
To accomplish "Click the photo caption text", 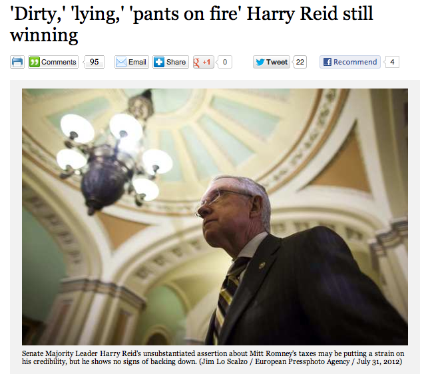I will point(213,357).
